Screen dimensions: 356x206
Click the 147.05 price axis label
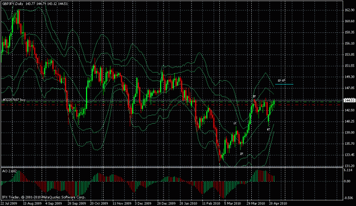349,88
